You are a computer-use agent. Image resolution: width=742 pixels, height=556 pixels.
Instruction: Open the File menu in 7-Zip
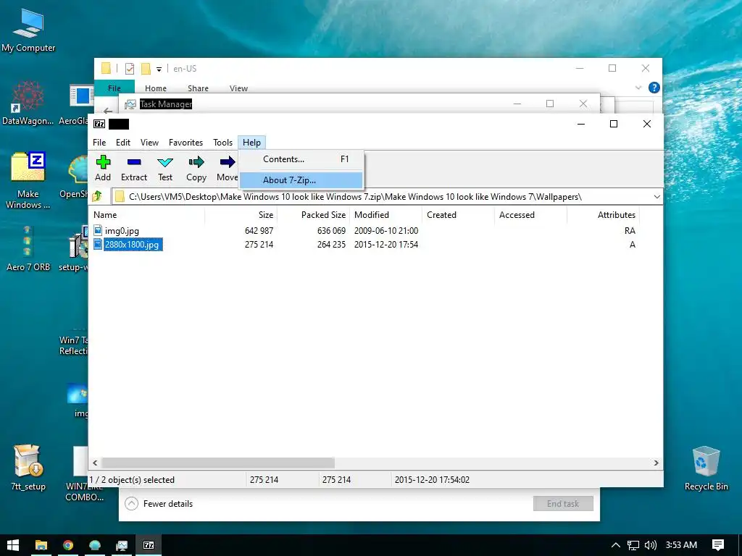point(99,143)
